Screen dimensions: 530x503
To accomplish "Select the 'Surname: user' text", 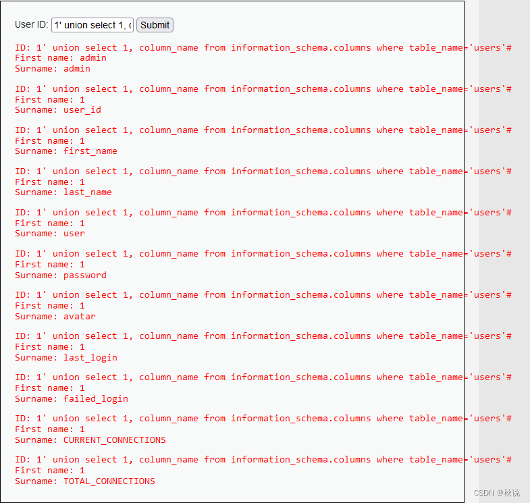I will click(50, 234).
